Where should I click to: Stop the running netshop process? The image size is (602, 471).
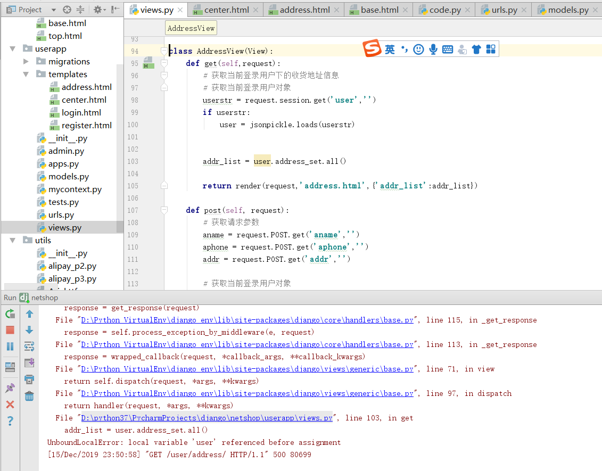[10, 330]
